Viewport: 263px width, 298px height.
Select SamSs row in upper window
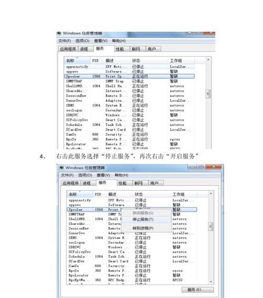[x=129, y=135]
